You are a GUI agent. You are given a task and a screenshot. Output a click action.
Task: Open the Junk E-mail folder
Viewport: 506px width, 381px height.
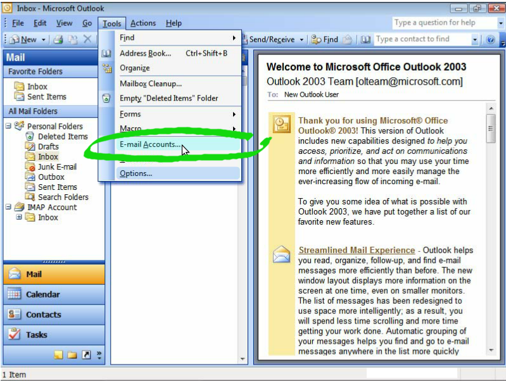[57, 167]
